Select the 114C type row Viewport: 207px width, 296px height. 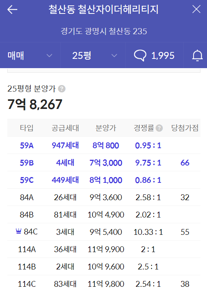[104, 284]
